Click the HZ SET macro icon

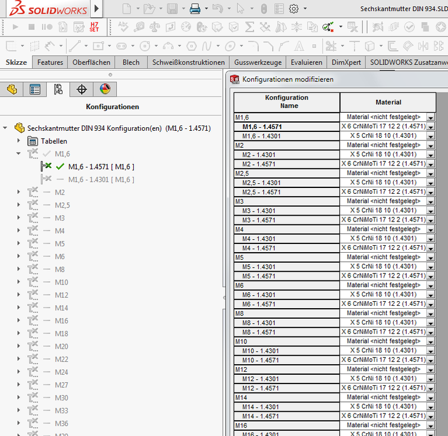point(94,27)
